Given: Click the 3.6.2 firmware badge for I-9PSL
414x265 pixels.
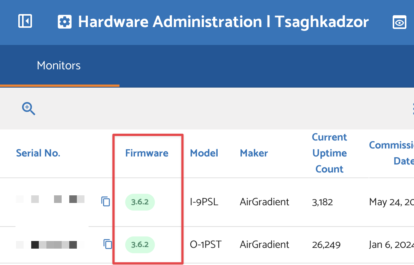Looking at the screenshot, I should (x=140, y=202).
